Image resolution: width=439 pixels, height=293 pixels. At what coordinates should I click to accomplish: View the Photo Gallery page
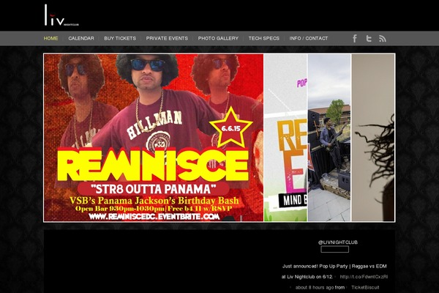pyautogui.click(x=218, y=38)
